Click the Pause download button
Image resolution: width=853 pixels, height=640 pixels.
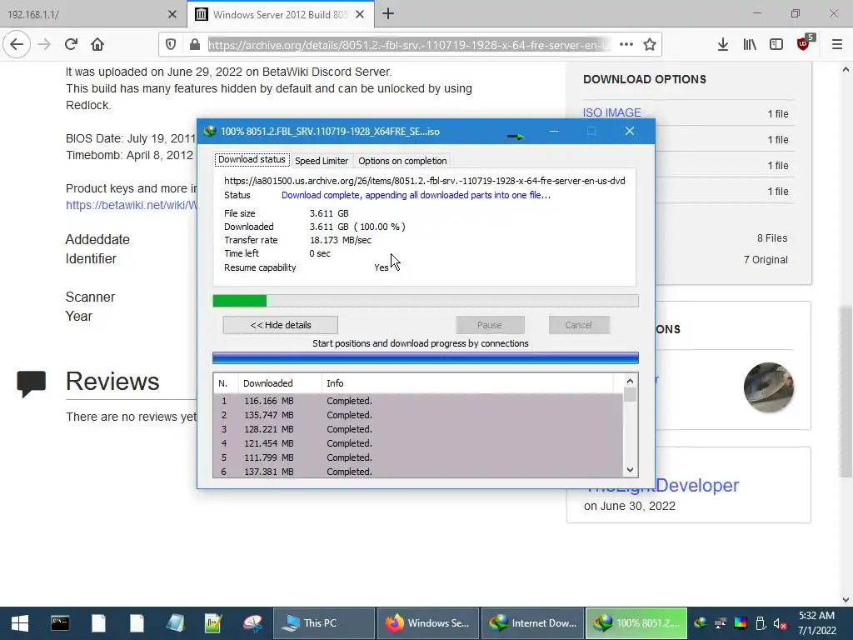pos(490,325)
